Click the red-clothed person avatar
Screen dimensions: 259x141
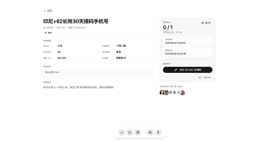[x=183, y=93]
